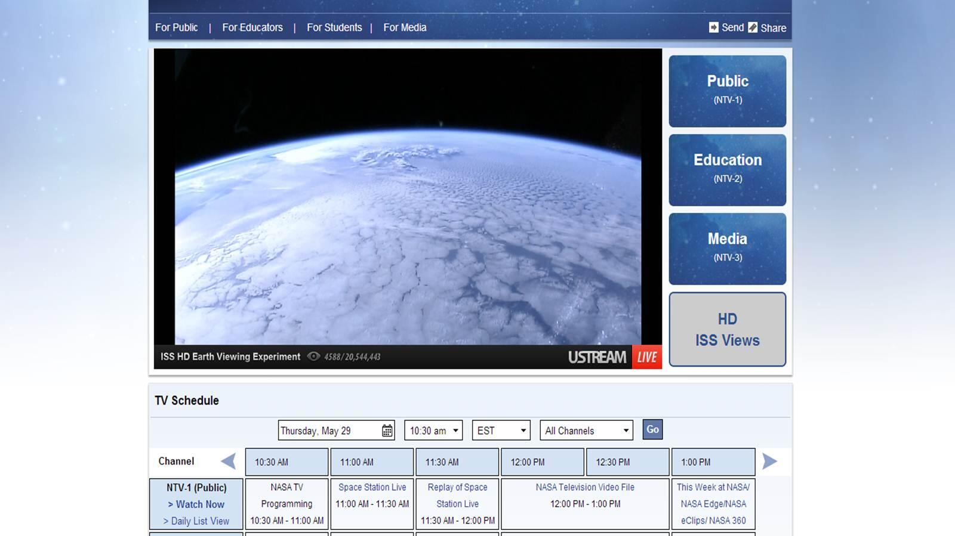955x536 pixels.
Task: Click the live ISS Earth video player
Action: coord(408,197)
